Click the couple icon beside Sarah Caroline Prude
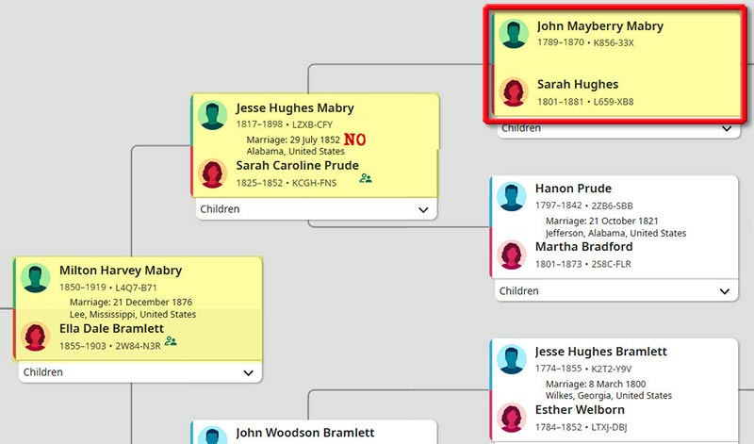The width and height of the screenshot is (754, 444). pyautogui.click(x=366, y=177)
